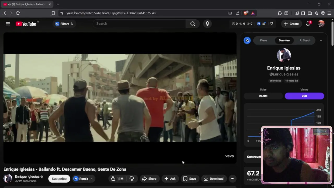The height and width of the screenshot is (188, 334).
Task: Bookmark this page from the address bar
Action: coord(53,13)
